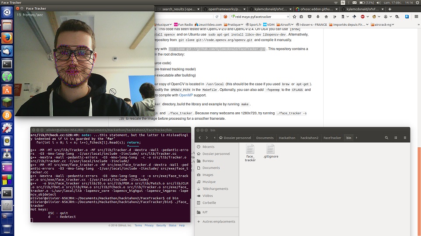Select the face_tracker file
This screenshot has height=236, width=421.
coord(250,153)
